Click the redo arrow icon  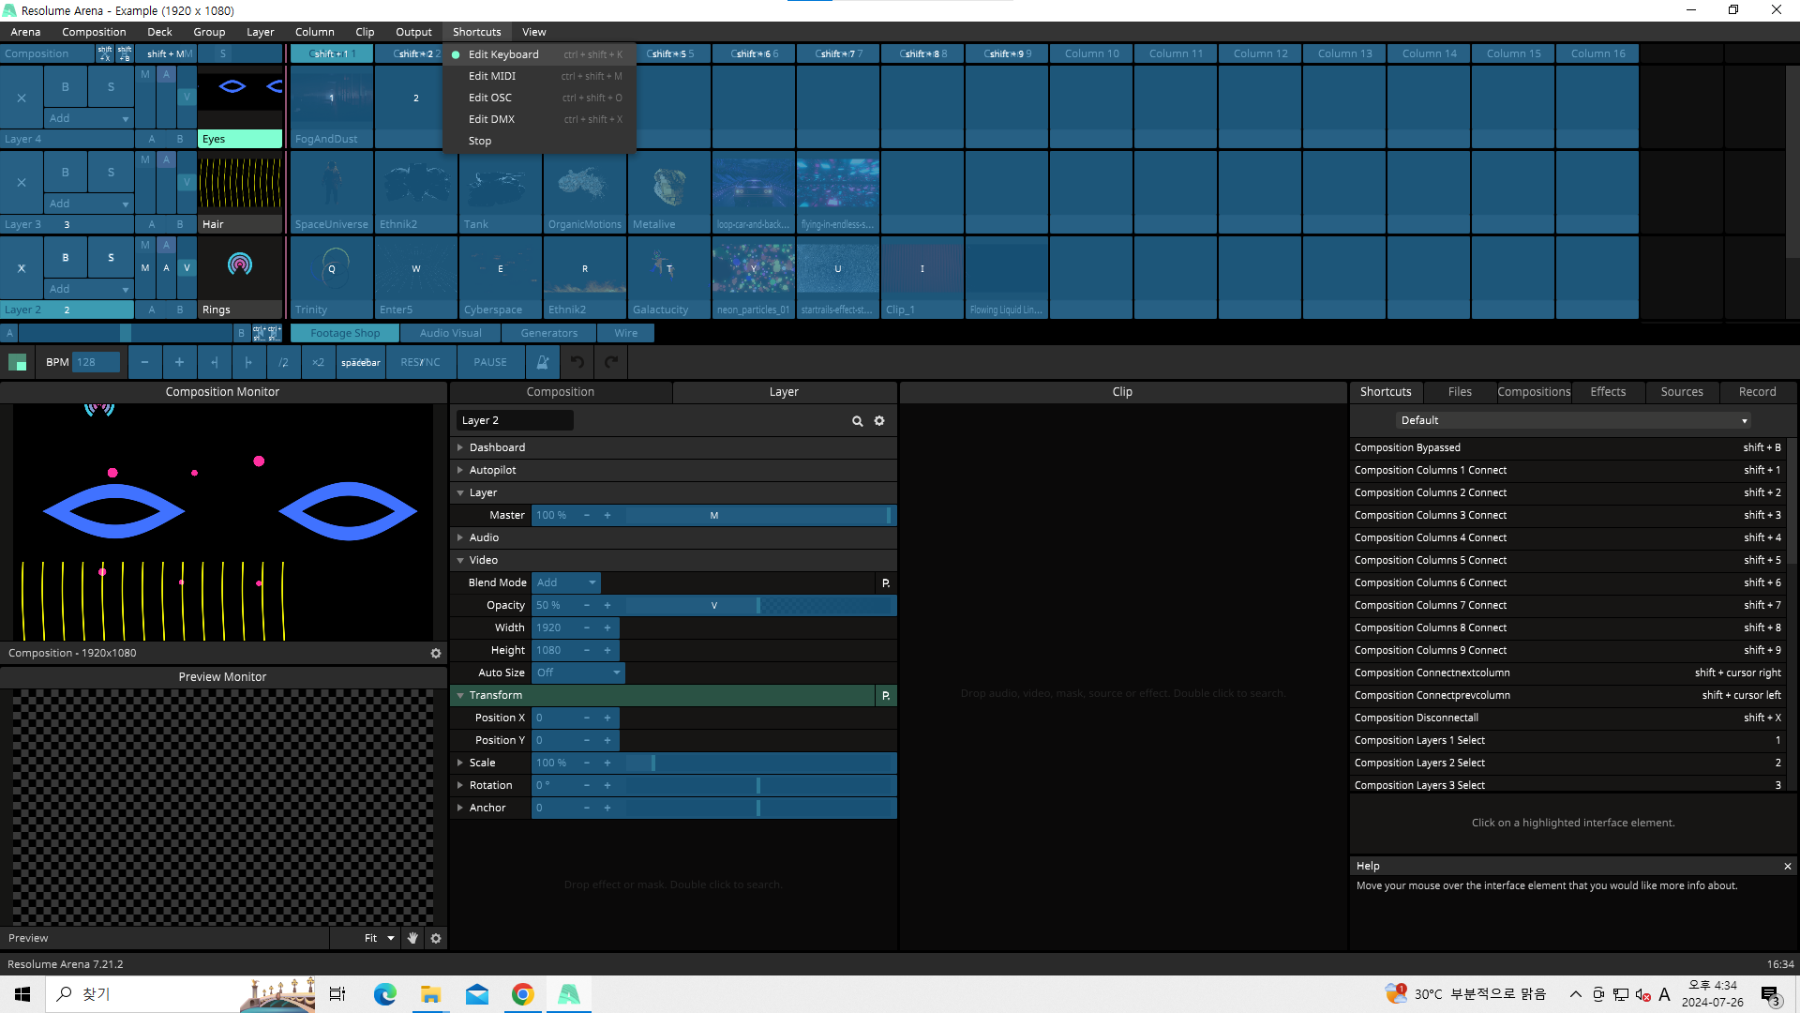pos(611,362)
